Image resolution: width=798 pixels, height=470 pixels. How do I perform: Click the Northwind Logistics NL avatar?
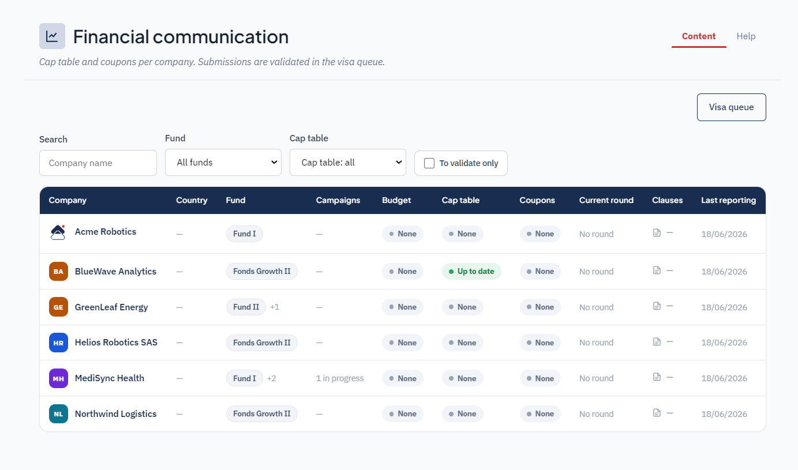[x=58, y=414]
